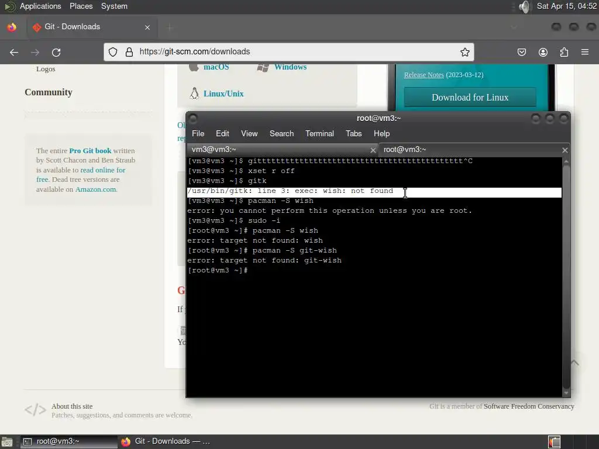
Task: Open the Logos sidebar link
Action: (46, 69)
